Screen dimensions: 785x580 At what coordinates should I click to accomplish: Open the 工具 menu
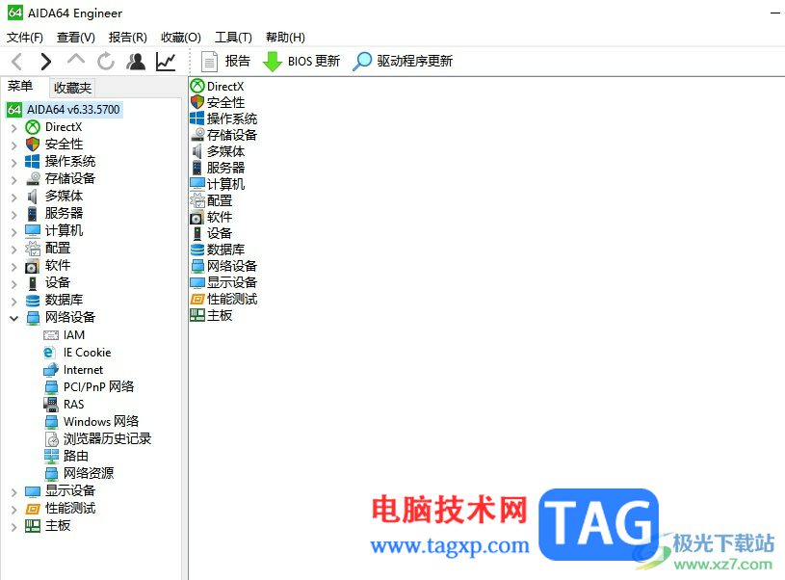[232, 37]
